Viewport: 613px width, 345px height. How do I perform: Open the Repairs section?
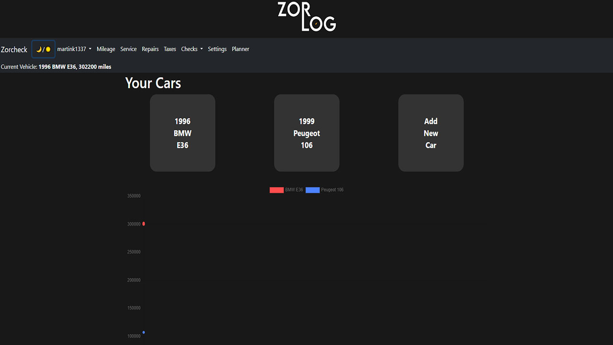pos(150,49)
